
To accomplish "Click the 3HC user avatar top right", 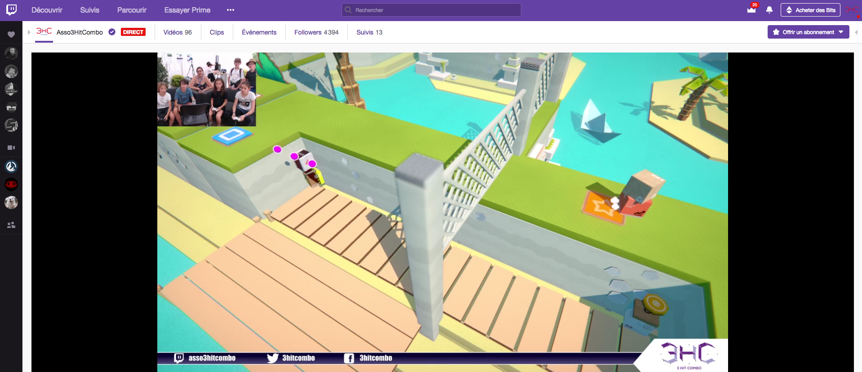I will pyautogui.click(x=851, y=10).
